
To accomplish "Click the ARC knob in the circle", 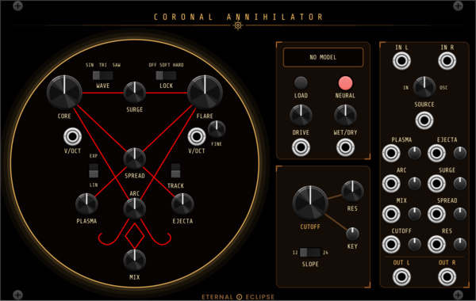I will (x=135, y=208).
